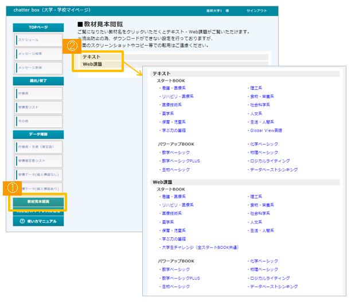The height and width of the screenshot is (302, 351).
Task: Open the Global View英語 textbook link
Action: point(266,130)
